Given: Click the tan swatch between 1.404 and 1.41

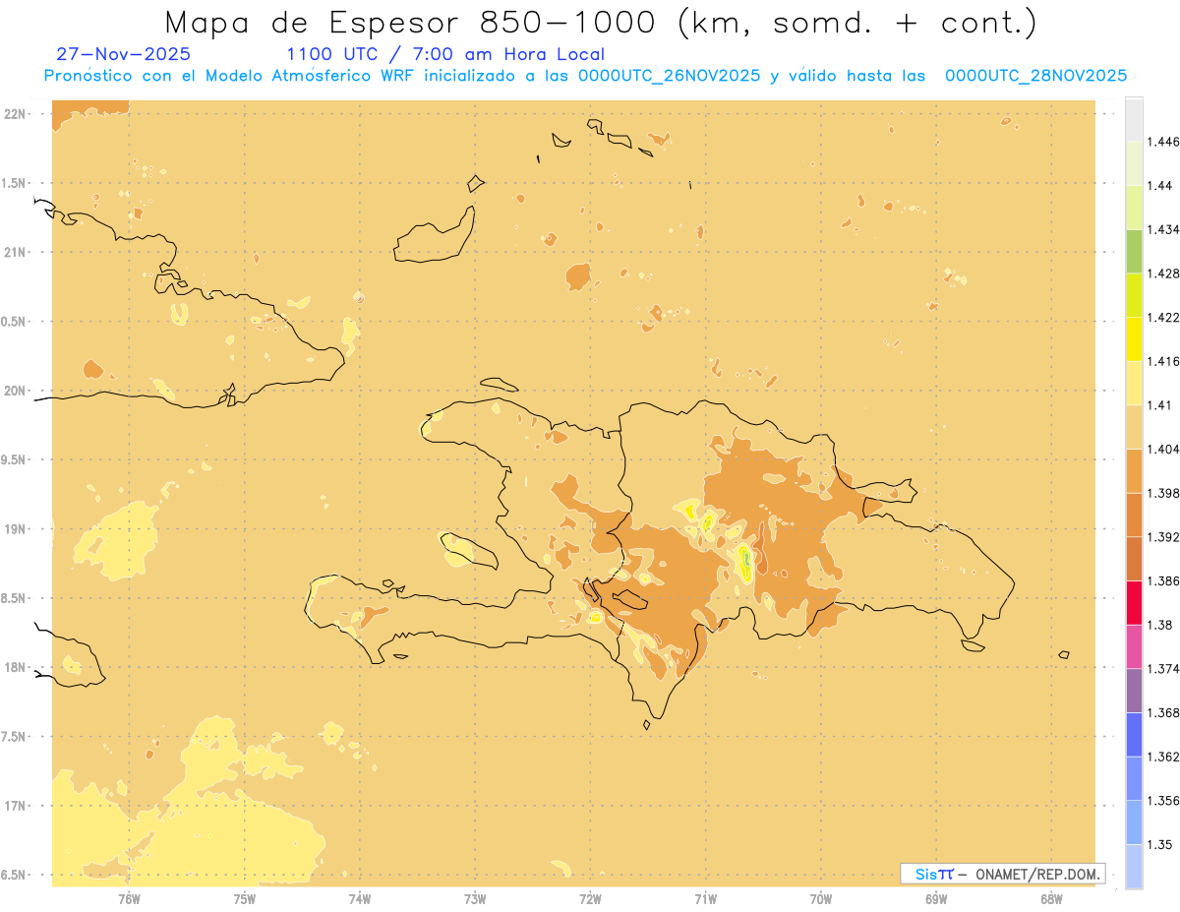Looking at the screenshot, I should click(1133, 427).
